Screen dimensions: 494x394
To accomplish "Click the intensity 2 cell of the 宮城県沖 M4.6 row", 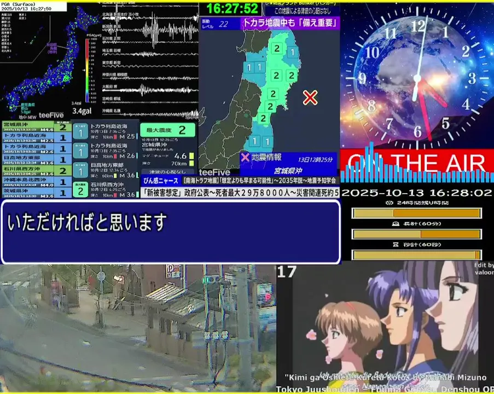I will click(63, 127).
